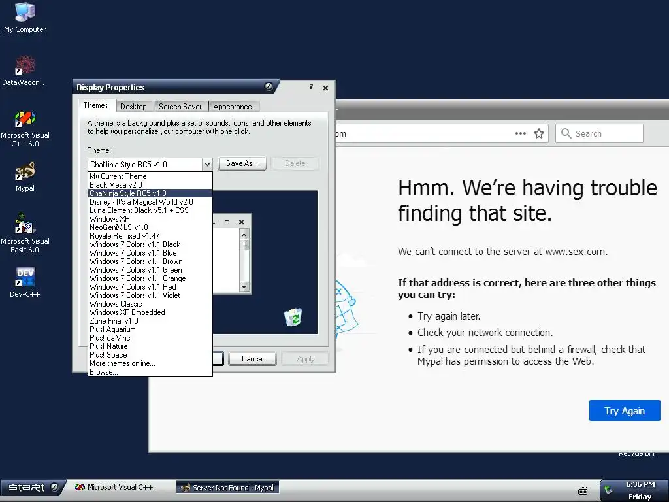This screenshot has width=669, height=502.
Task: Close the Display Properties dialog
Action: pyautogui.click(x=325, y=88)
